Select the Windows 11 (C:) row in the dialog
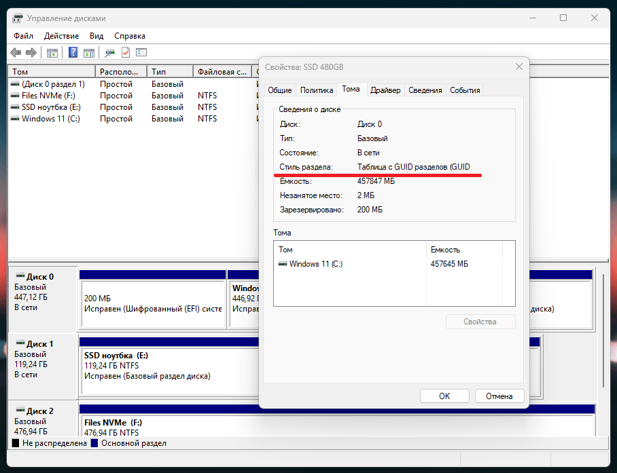Image resolution: width=617 pixels, height=473 pixels. pyautogui.click(x=394, y=263)
